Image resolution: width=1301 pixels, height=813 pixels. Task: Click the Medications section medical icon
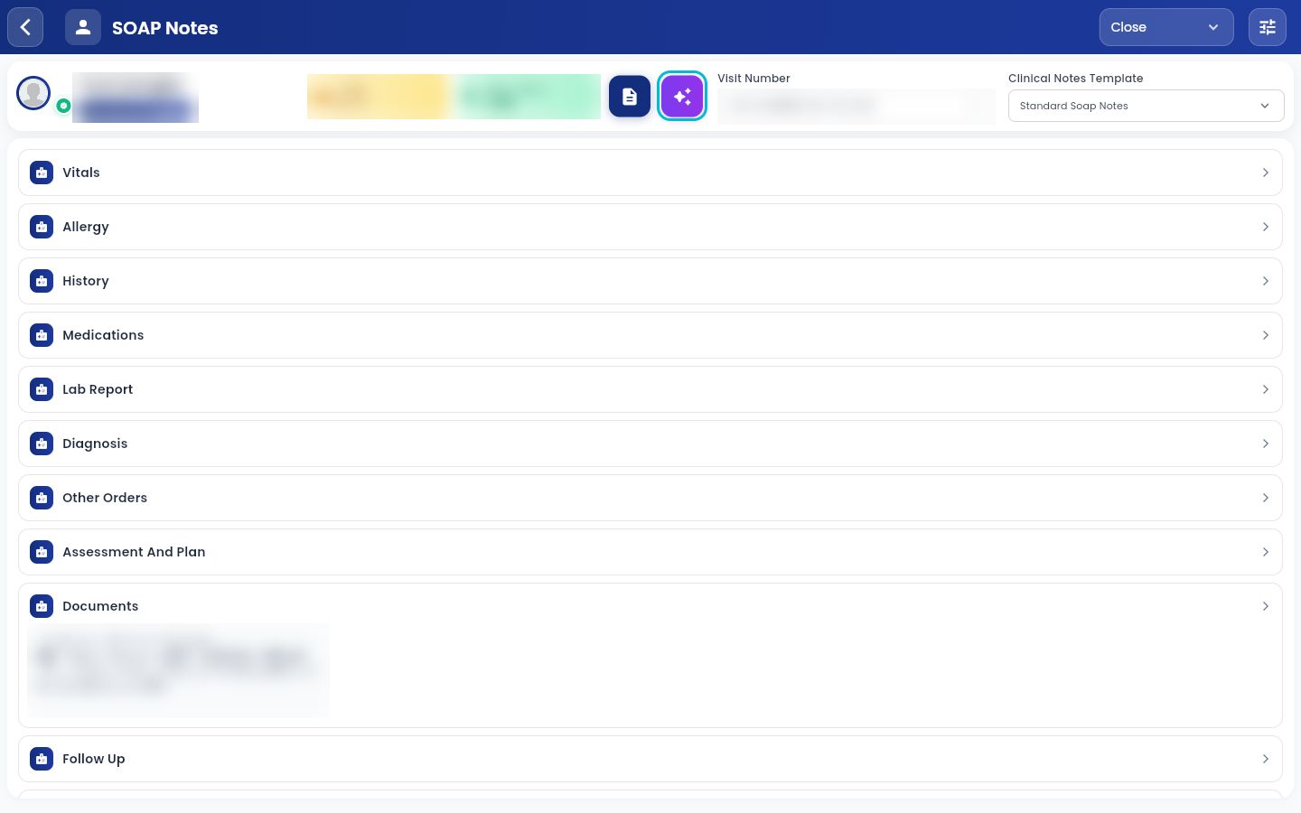click(x=42, y=335)
